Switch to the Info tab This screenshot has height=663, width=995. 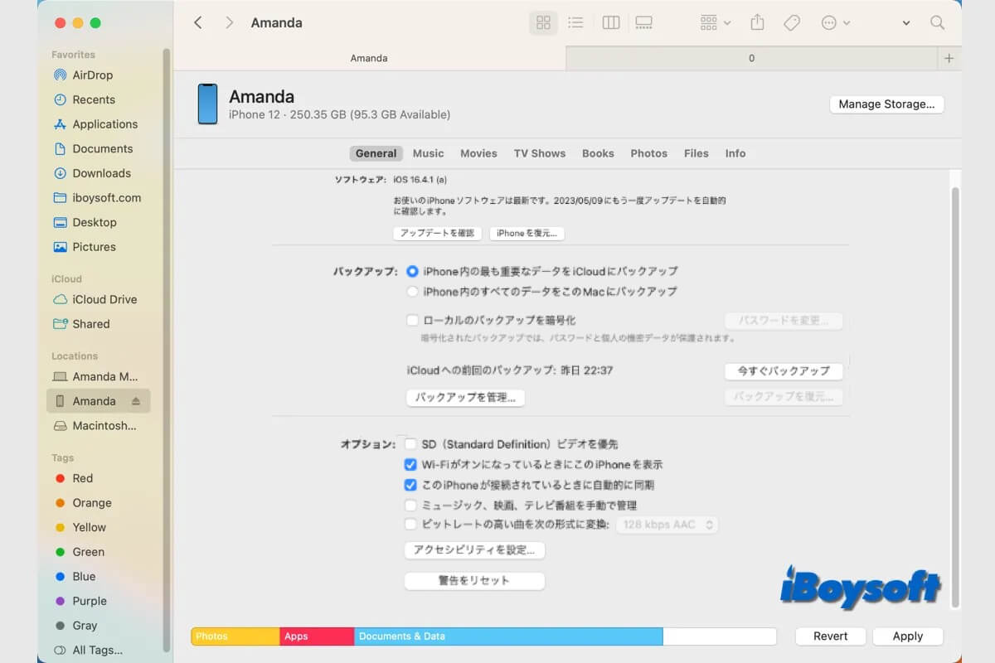pyautogui.click(x=735, y=153)
